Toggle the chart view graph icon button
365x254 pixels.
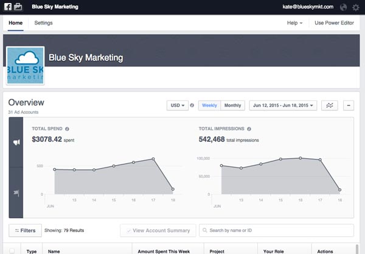[x=329, y=105]
